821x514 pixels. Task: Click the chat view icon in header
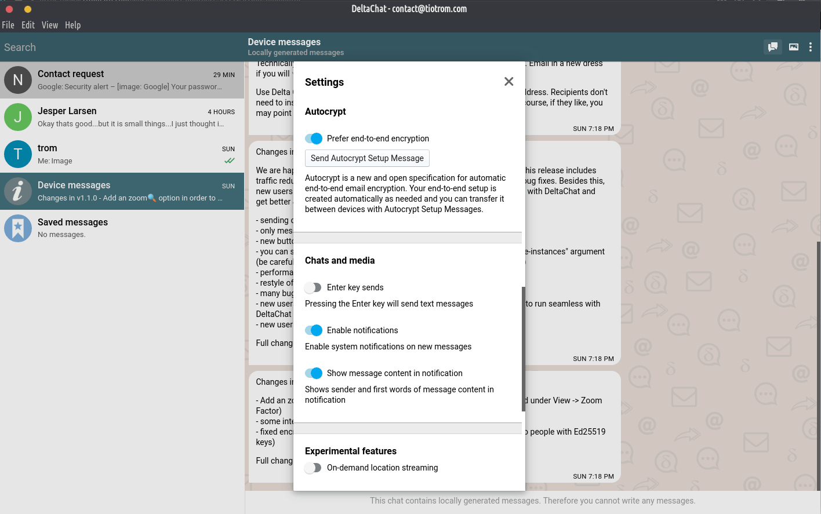(773, 47)
